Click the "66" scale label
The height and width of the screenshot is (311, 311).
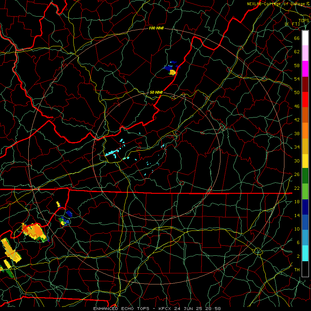click(297, 38)
